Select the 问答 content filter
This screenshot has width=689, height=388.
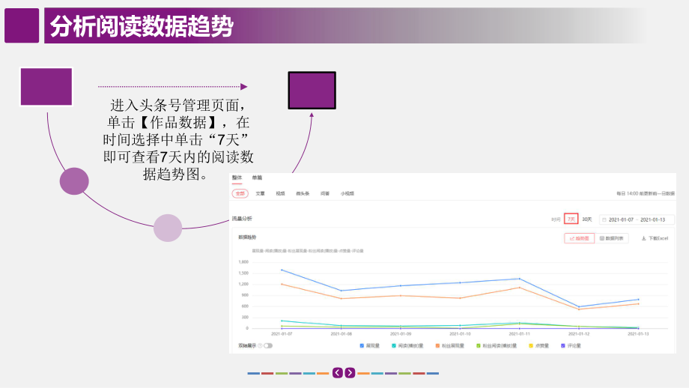click(325, 193)
